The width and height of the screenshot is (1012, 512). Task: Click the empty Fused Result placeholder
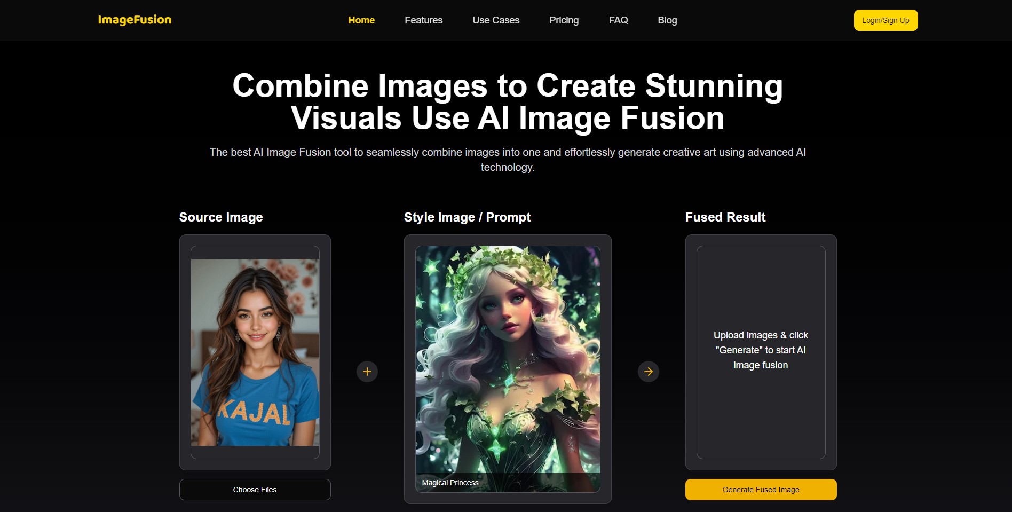coord(761,352)
